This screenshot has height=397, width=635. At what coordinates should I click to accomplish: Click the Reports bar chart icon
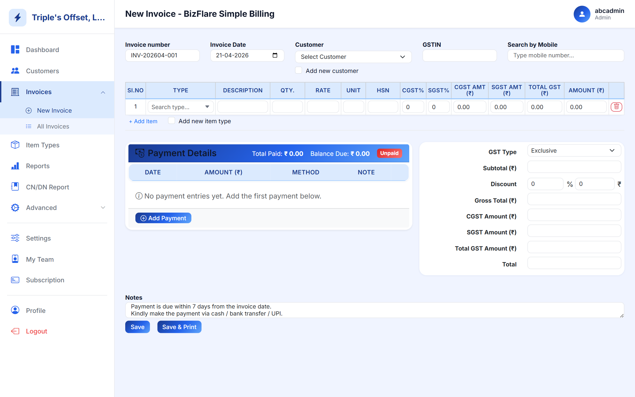coord(15,166)
